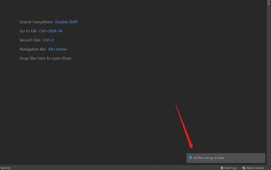Click the blue info icon in notification

190,158
